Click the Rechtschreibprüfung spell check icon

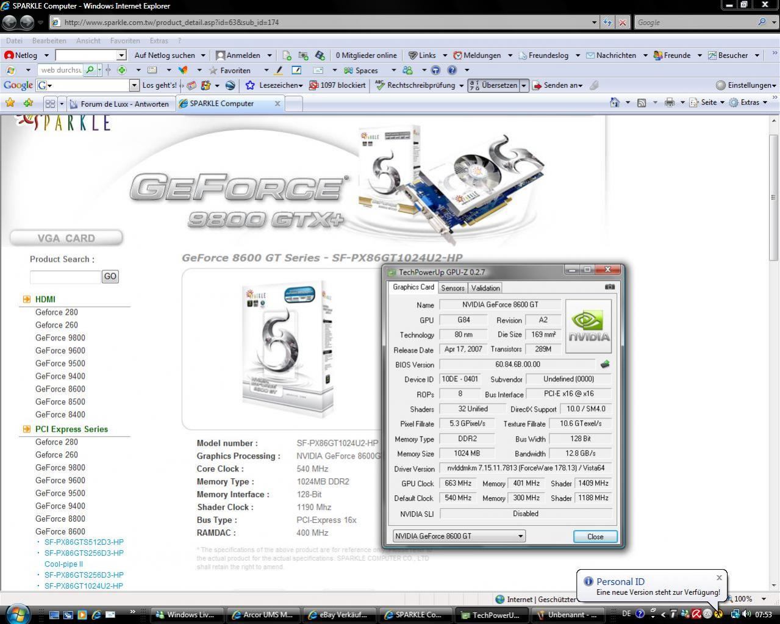click(380, 85)
